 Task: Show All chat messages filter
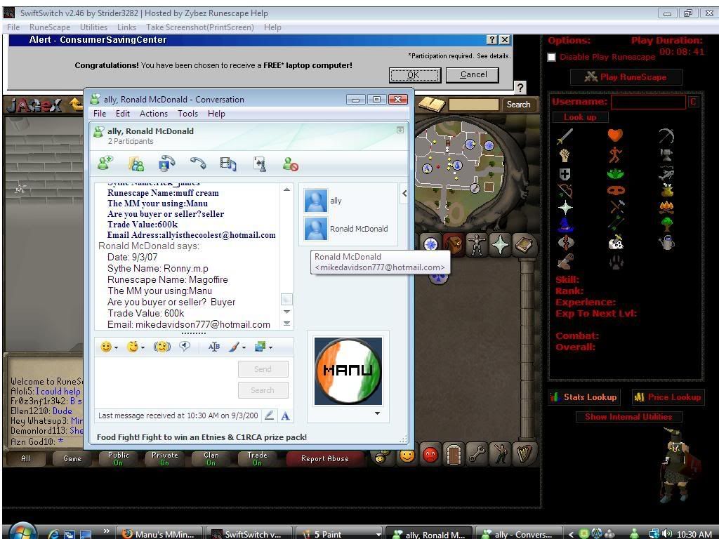26,458
